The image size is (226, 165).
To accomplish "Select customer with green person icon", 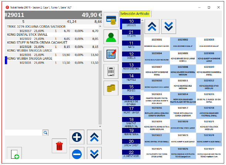I will coord(111,37).
